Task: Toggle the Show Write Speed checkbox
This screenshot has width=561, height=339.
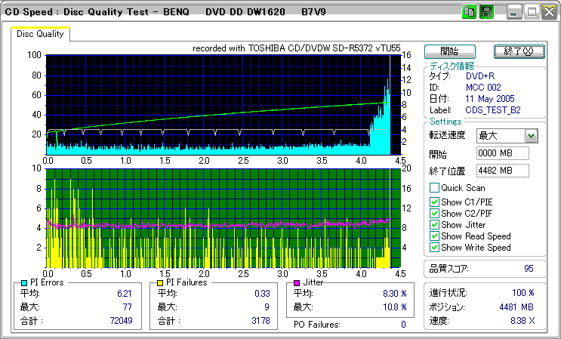Action: 434,247
